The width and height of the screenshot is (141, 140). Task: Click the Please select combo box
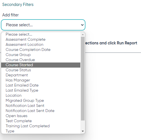tap(43, 25)
